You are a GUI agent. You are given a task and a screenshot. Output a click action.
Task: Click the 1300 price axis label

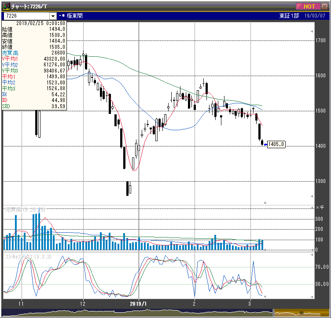coord(320,181)
